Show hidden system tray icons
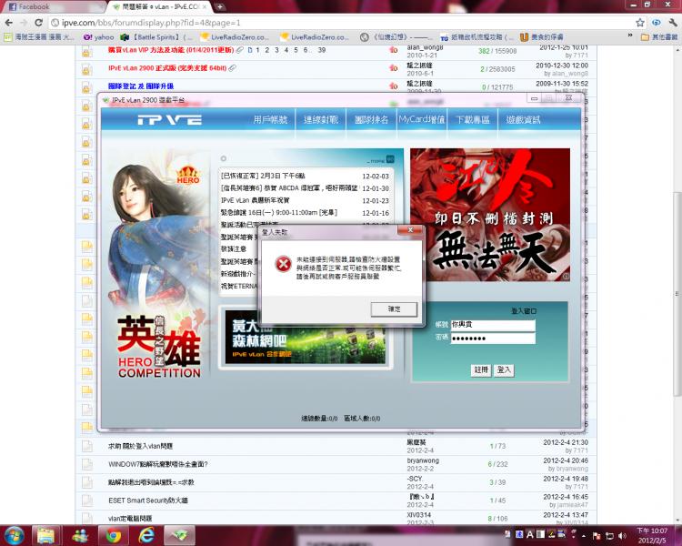 click(x=584, y=536)
